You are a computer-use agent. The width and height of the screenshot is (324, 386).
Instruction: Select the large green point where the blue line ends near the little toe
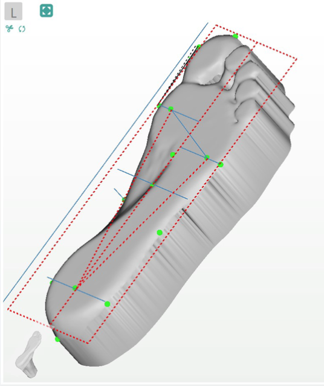click(x=221, y=164)
